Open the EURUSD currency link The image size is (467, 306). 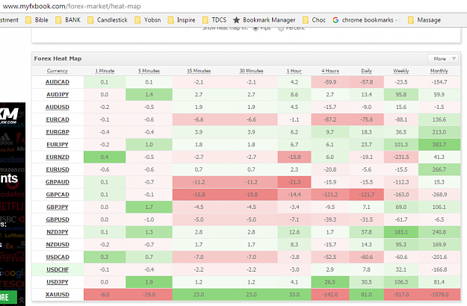(x=58, y=169)
